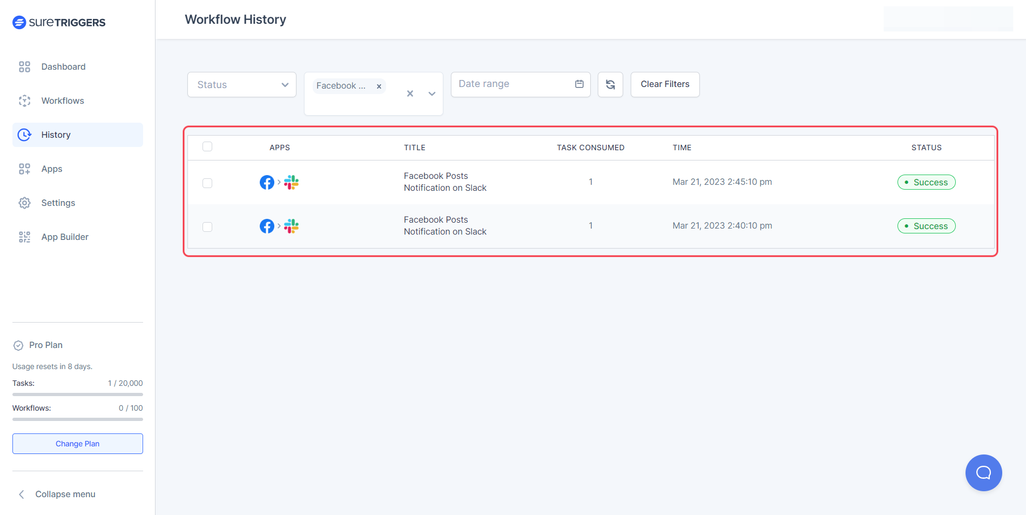The height and width of the screenshot is (515, 1026).
Task: Open the App Builder section
Action: pos(64,237)
